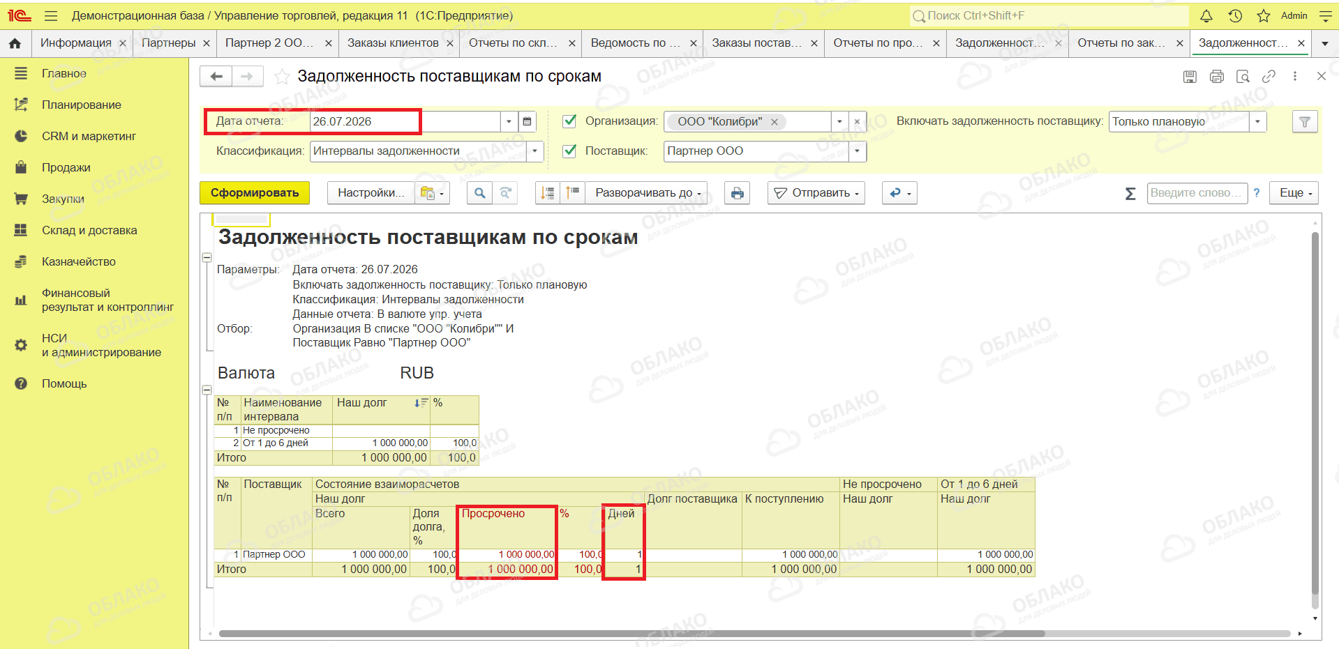Image resolution: width=1339 pixels, height=649 pixels.
Task: Print report using toolbar printer button
Action: point(738,193)
